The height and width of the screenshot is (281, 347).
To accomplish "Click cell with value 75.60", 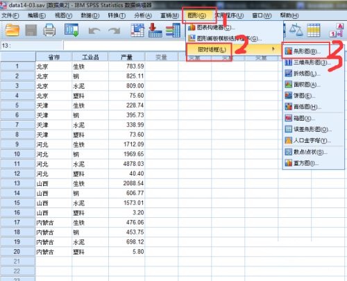I will coord(126,96).
